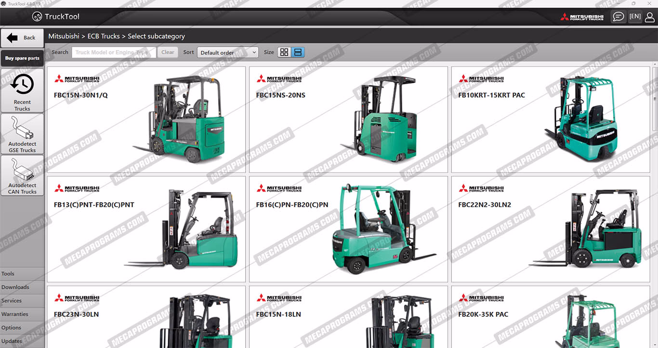Start Autodetect CAN Trucks
Screen dimensions: 658x348
(22, 175)
